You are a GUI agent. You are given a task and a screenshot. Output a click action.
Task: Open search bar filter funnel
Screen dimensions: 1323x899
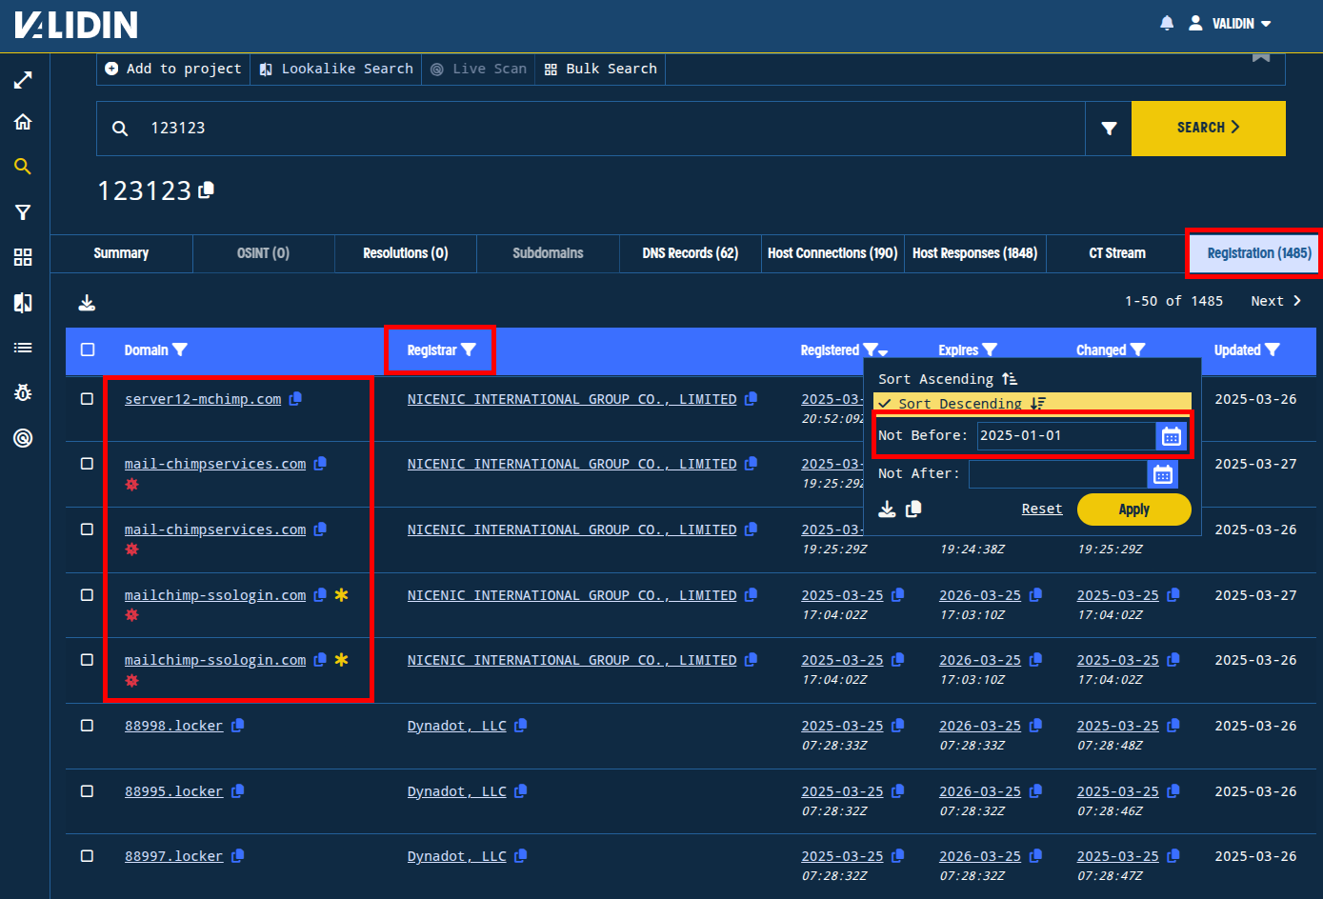[x=1109, y=128]
